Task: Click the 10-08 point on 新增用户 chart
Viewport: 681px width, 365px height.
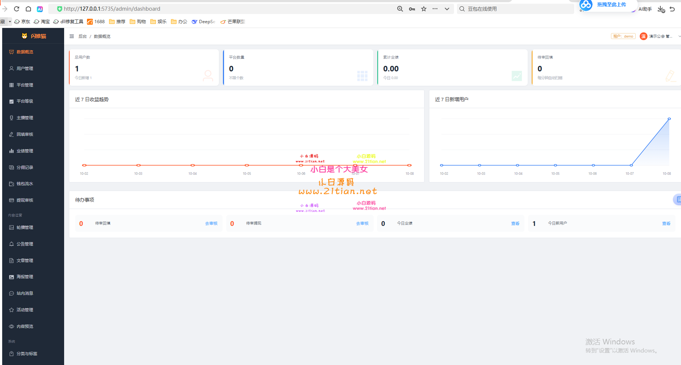Action: (669, 119)
